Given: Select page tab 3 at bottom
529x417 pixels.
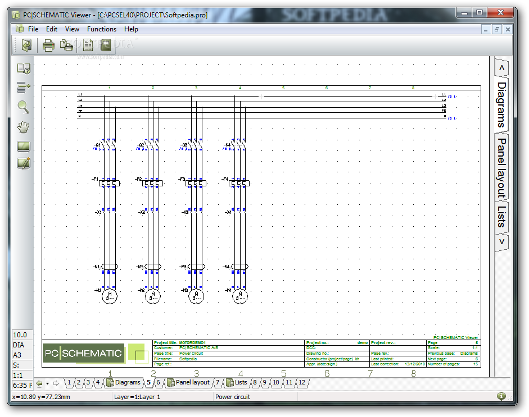Looking at the screenshot, I should pyautogui.click(x=88, y=383).
